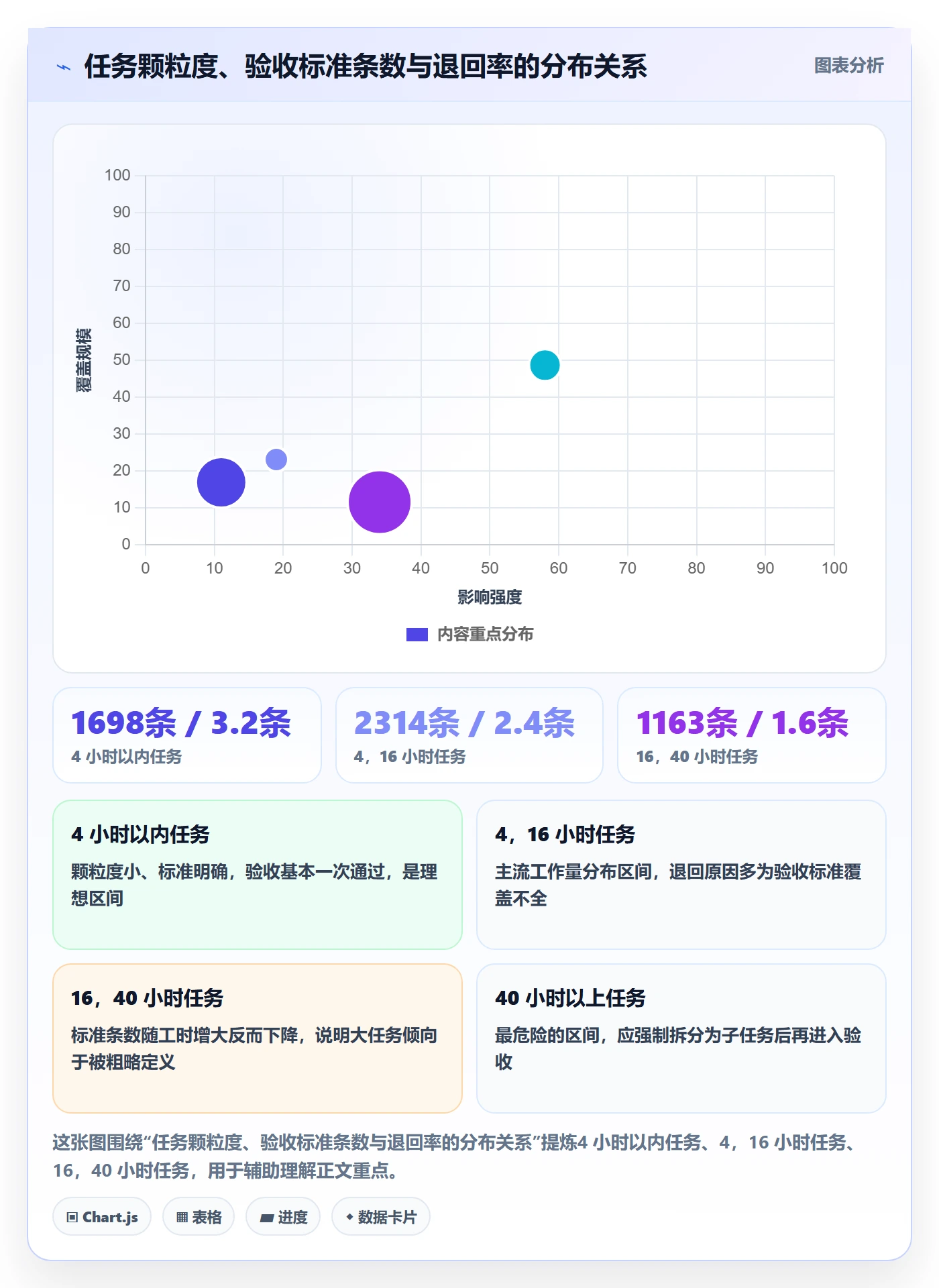Click the chart title 任务颗粒度、验收标准条数与退回率的分布关系
939x1288 pixels.
[x=366, y=66]
